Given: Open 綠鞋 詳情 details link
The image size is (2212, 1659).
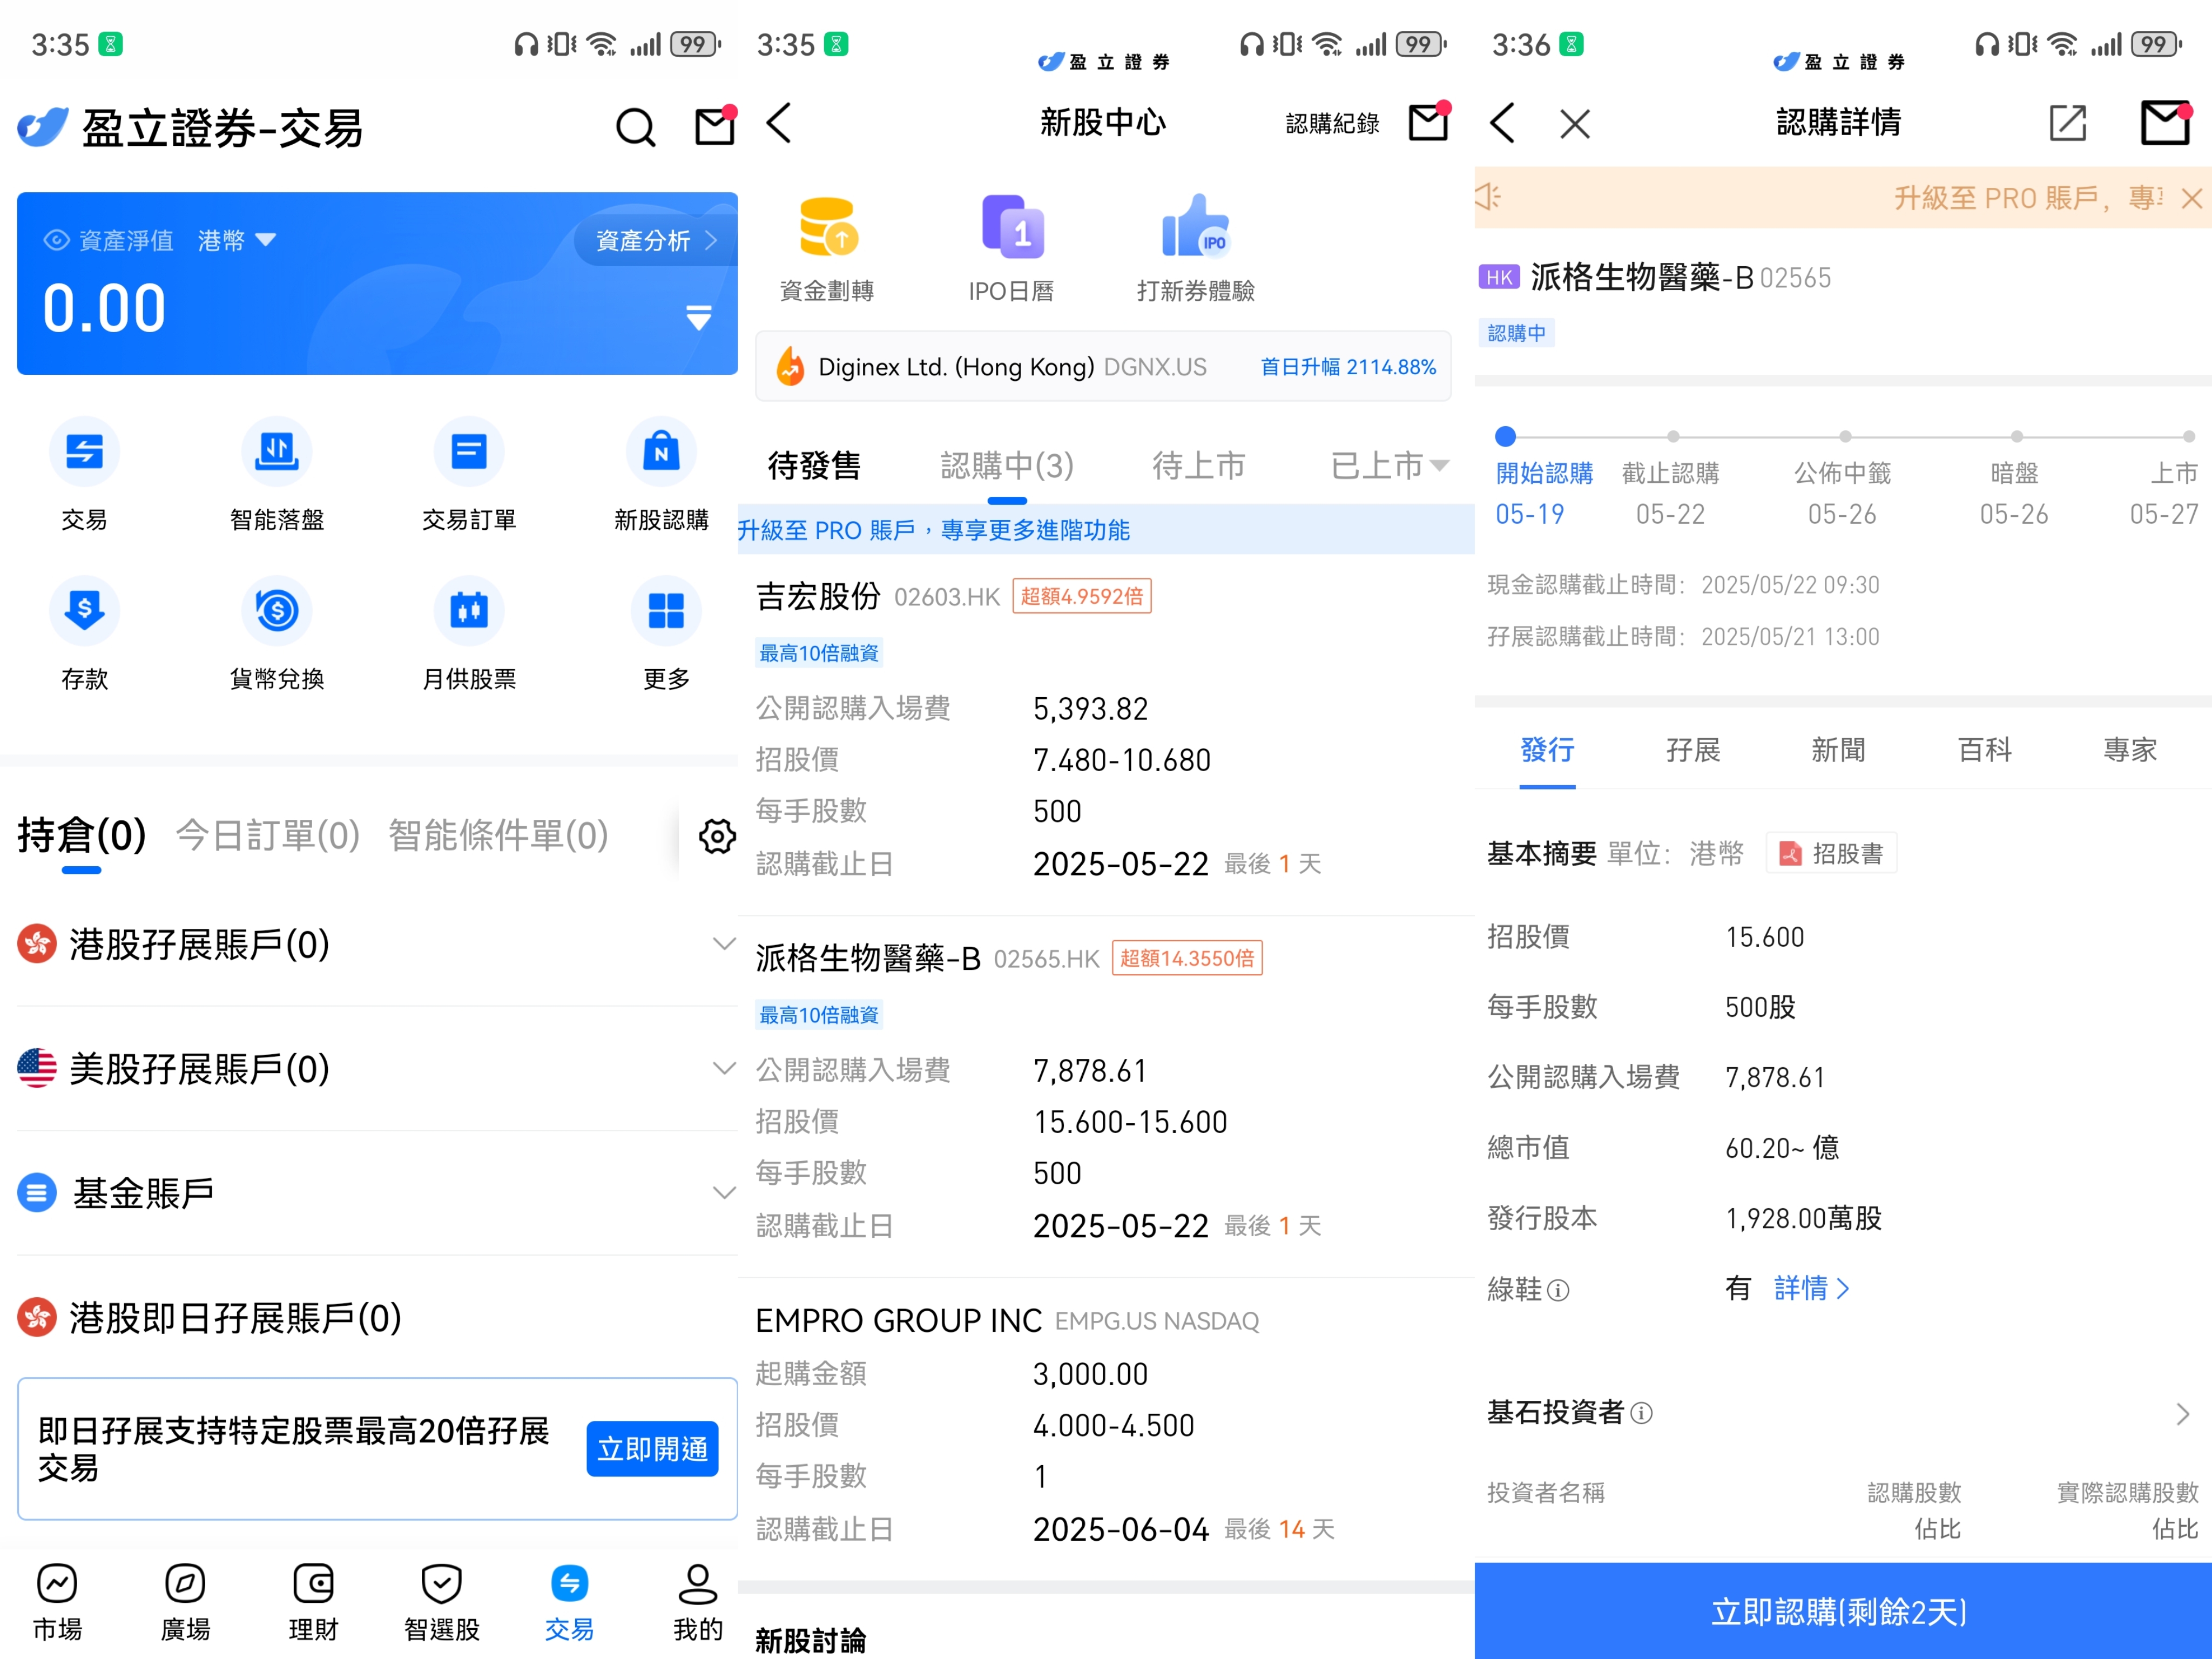Looking at the screenshot, I should 1812,1288.
